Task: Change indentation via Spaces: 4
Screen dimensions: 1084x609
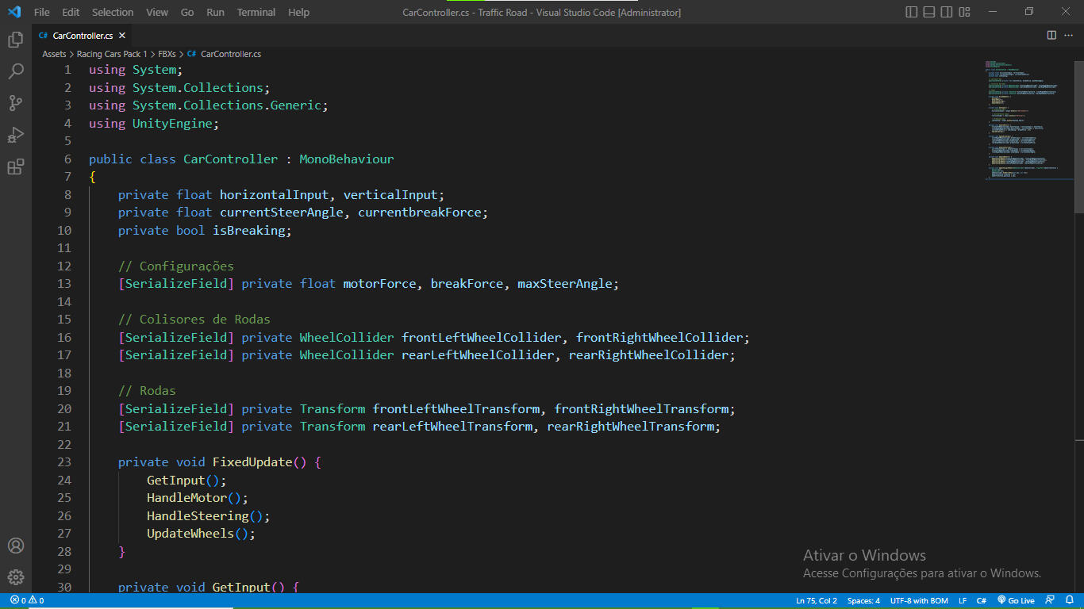Action: 863,600
